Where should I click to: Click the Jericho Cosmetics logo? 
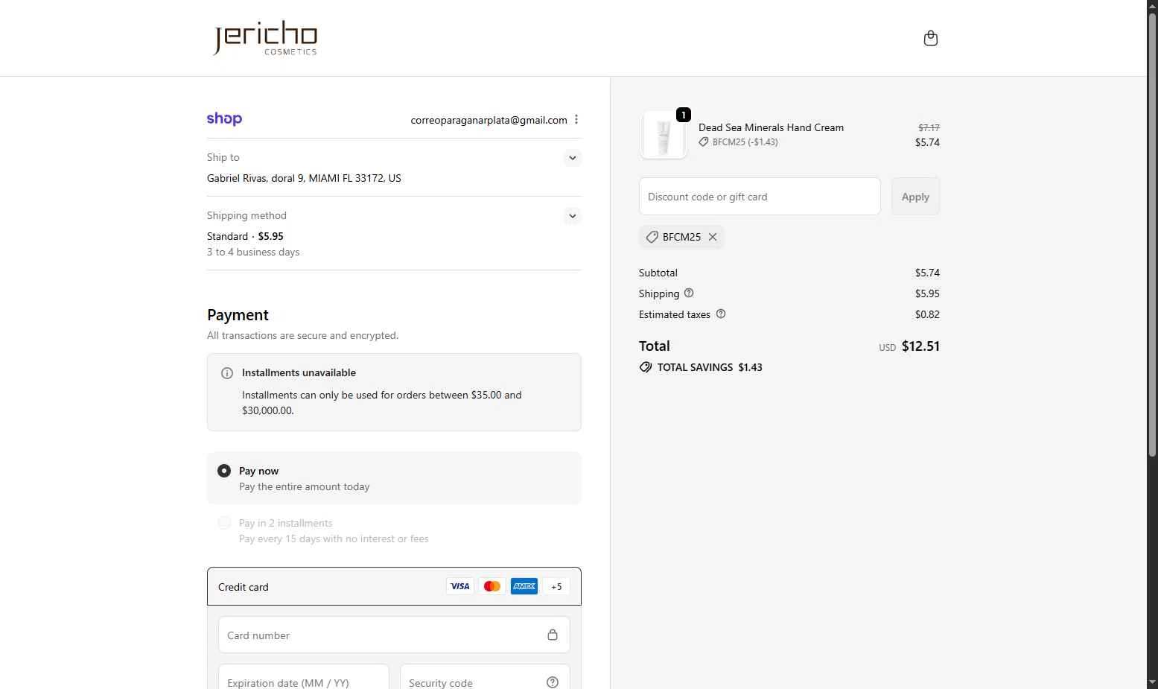[266, 38]
